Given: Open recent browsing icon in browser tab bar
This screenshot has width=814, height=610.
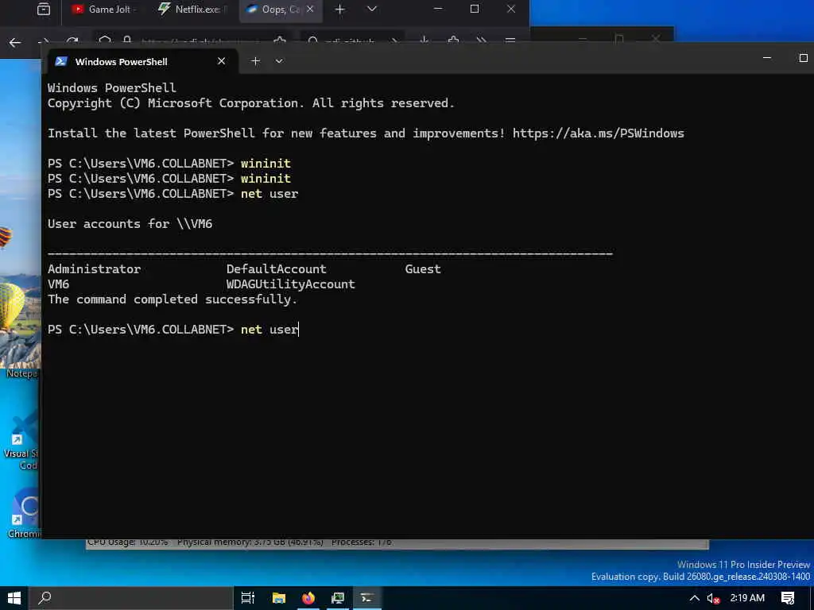Looking at the screenshot, I should coord(44,9).
